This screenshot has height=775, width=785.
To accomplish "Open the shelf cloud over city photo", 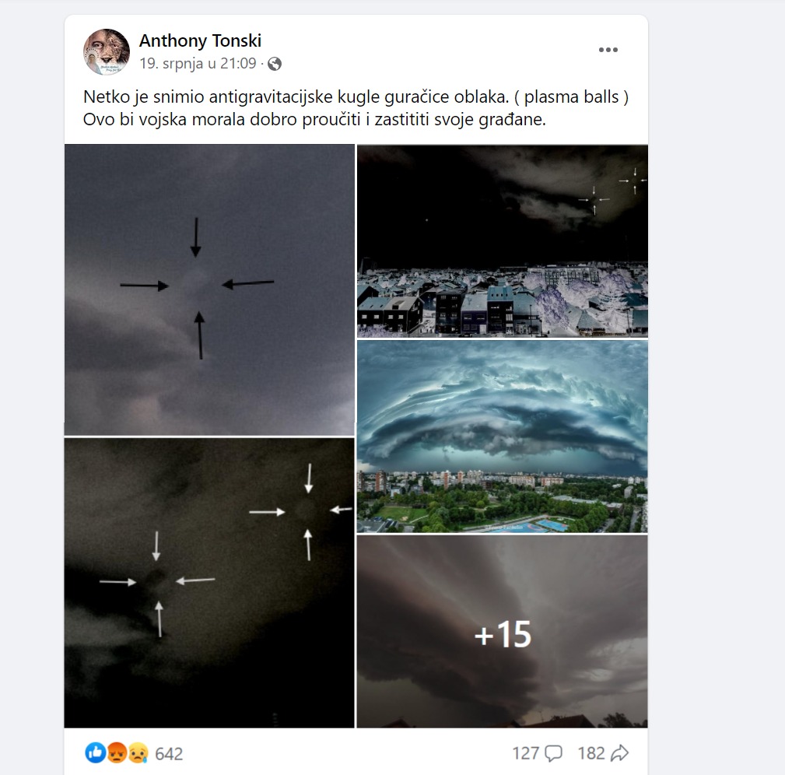I will click(502, 436).
